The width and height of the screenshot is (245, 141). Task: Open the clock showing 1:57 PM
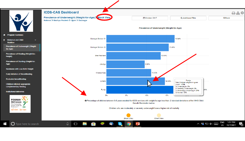point(231,124)
